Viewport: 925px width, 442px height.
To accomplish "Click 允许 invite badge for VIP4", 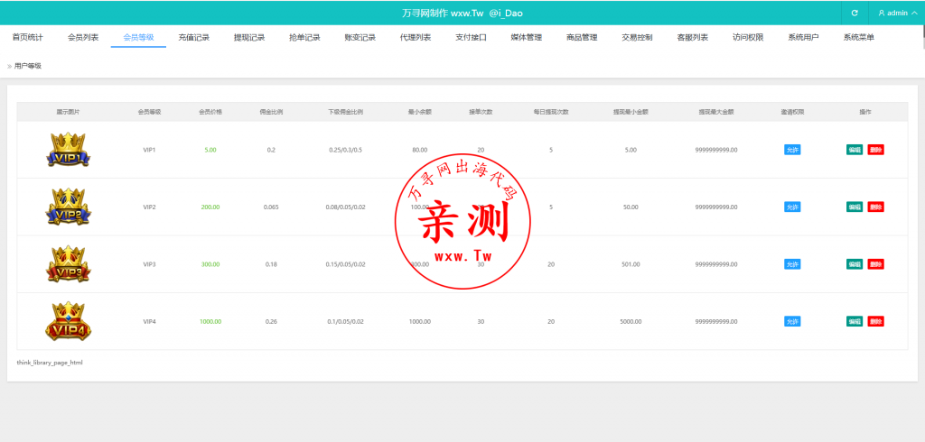I will pos(792,321).
